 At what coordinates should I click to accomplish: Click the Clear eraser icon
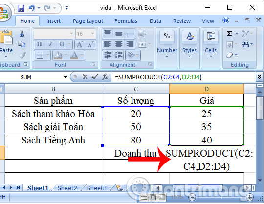click(x=230, y=55)
